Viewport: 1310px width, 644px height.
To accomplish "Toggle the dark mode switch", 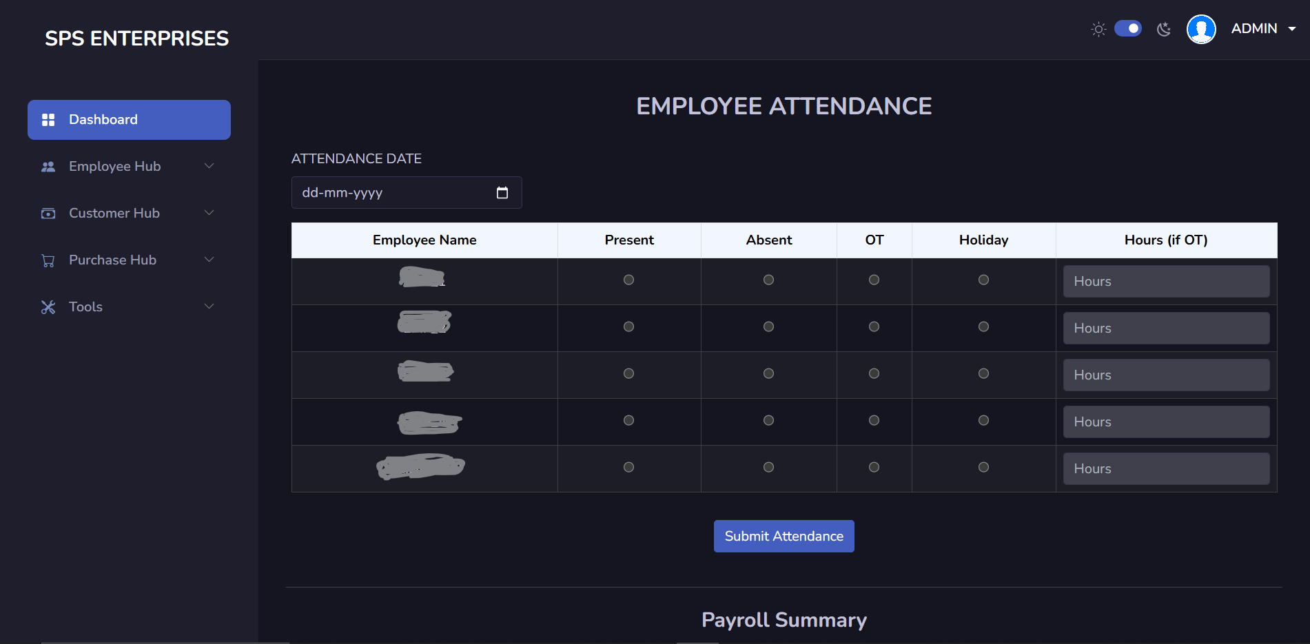I will click(1128, 28).
